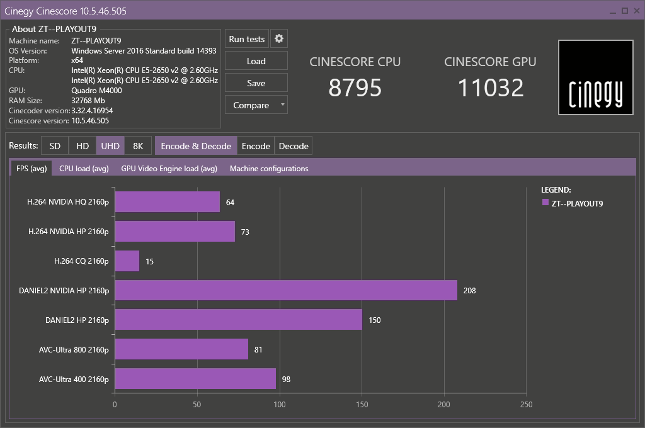Click the H.264 NVIDIA HQ 2160p bar
Screen dimensions: 645x428
[x=168, y=202]
